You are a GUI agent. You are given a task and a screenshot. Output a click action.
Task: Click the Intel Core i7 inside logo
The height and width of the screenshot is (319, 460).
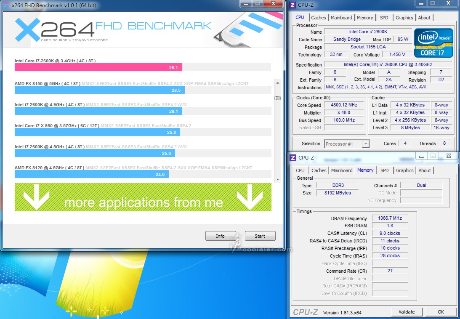[433, 43]
